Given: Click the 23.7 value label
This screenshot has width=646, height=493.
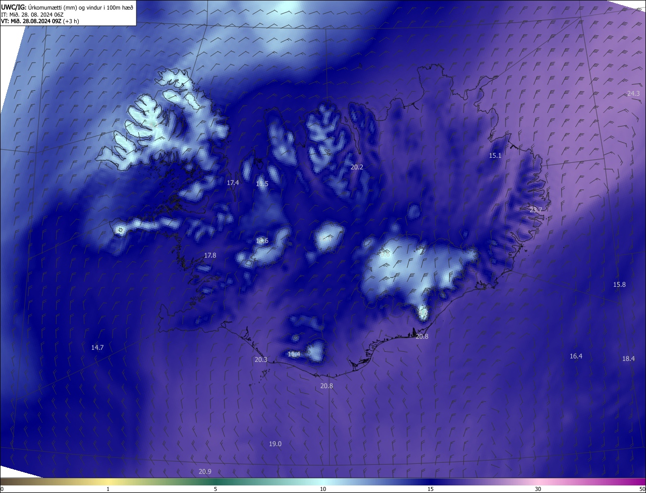Looking at the screenshot, I should point(535,210).
